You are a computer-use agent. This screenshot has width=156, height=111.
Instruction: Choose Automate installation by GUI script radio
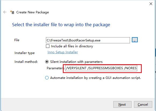coord(47,78)
